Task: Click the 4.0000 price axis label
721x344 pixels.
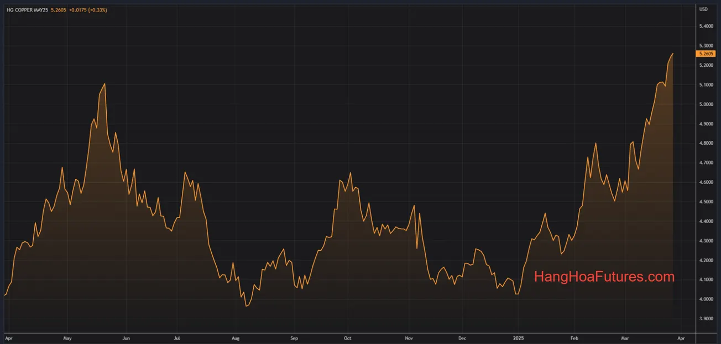Action: [706, 299]
